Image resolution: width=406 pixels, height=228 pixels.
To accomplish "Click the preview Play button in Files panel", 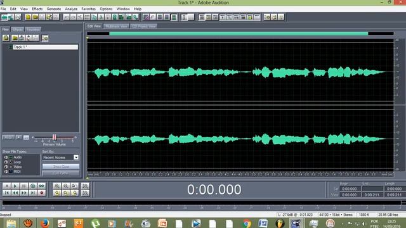I will [x=18, y=137].
